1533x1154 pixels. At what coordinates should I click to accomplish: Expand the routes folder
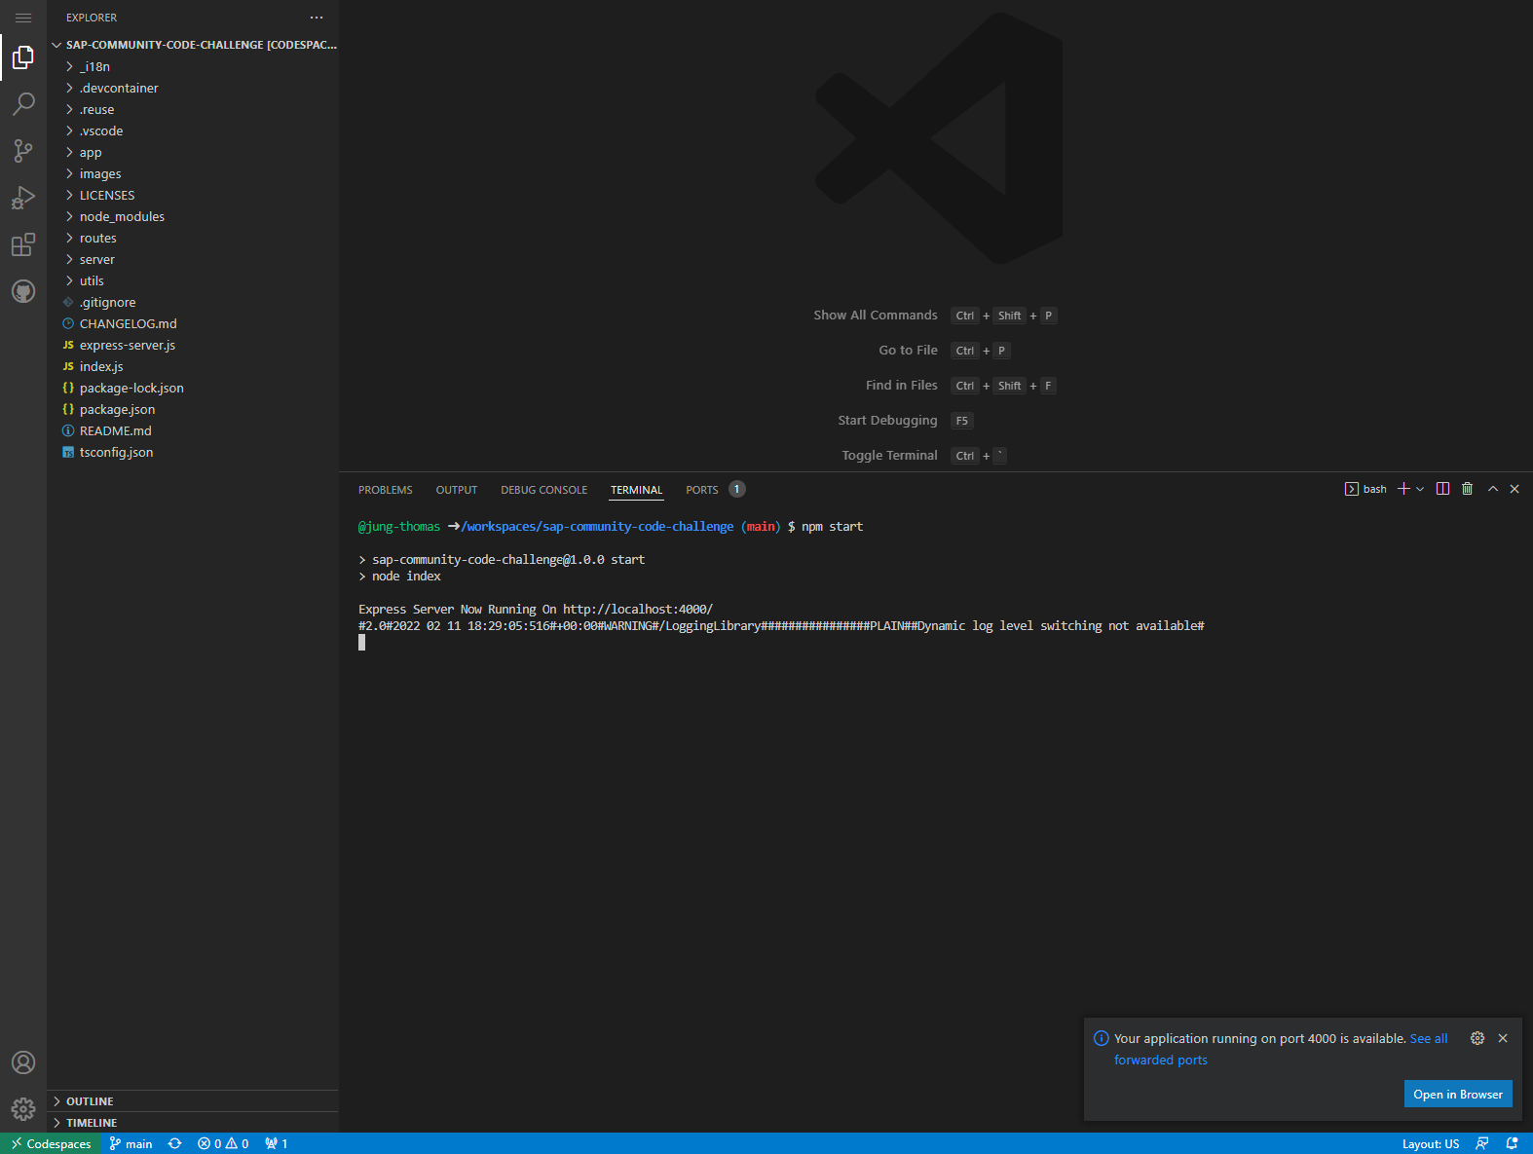193,238
